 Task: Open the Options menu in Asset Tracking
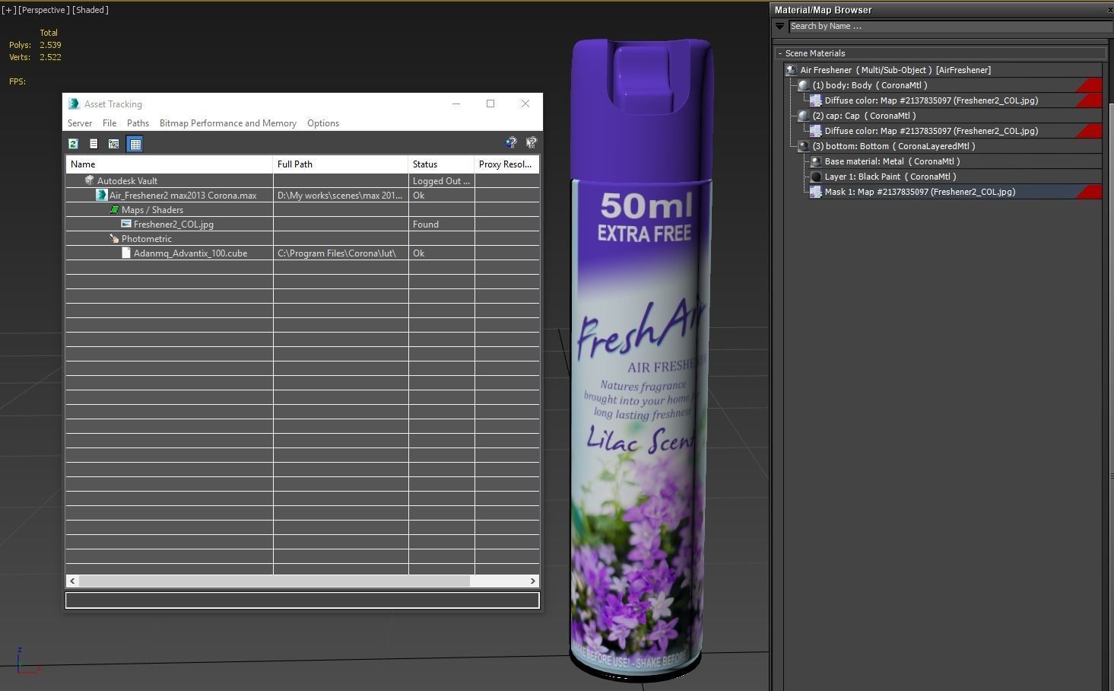[x=323, y=123]
